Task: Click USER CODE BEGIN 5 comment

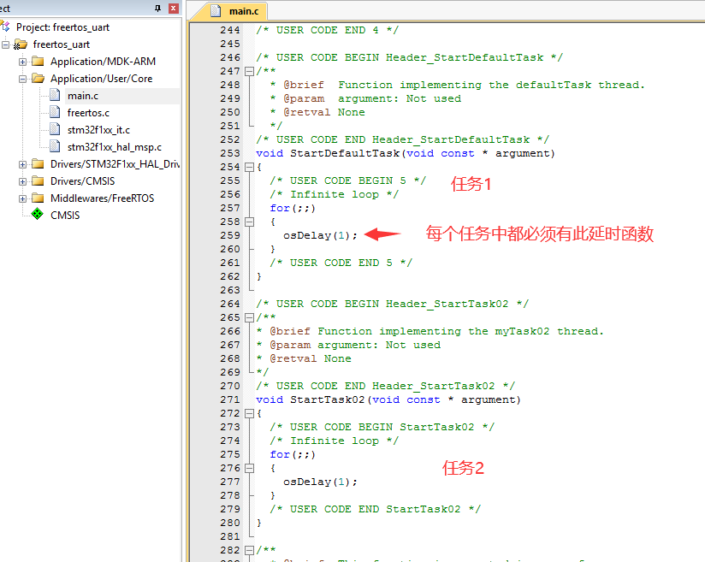Action: click(x=348, y=180)
